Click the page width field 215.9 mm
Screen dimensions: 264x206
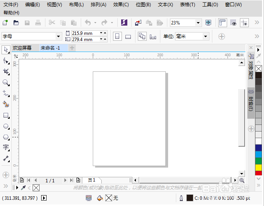(85, 33)
